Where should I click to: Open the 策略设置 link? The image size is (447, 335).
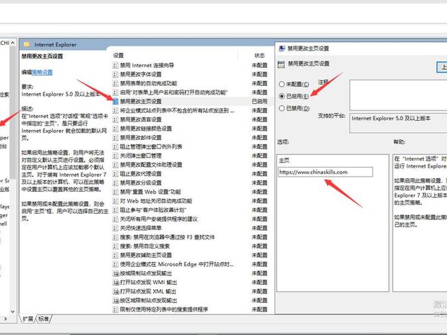click(x=42, y=73)
